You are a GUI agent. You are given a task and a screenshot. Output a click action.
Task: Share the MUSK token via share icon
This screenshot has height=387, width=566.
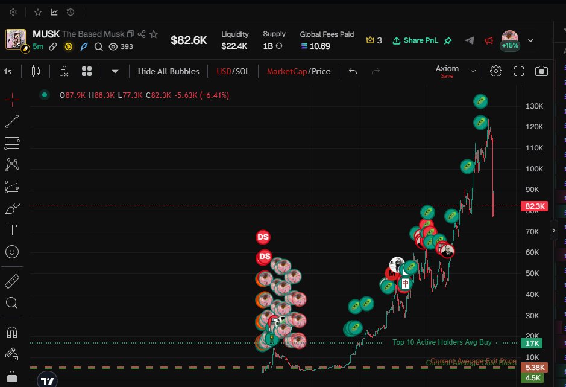142,34
